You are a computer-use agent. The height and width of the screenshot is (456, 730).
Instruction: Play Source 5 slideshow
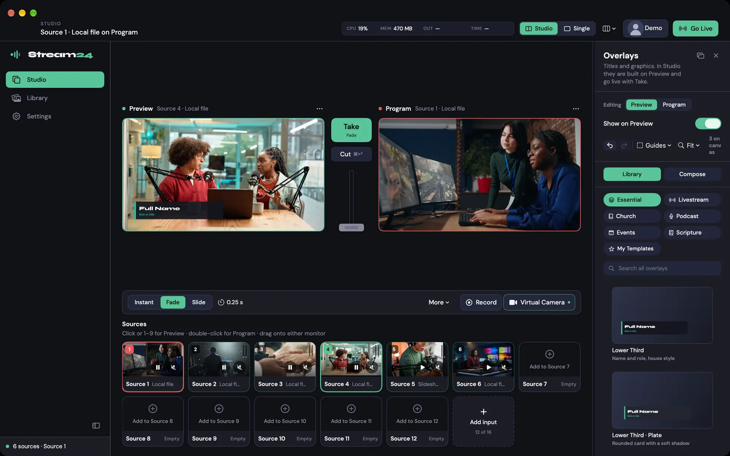pos(422,367)
